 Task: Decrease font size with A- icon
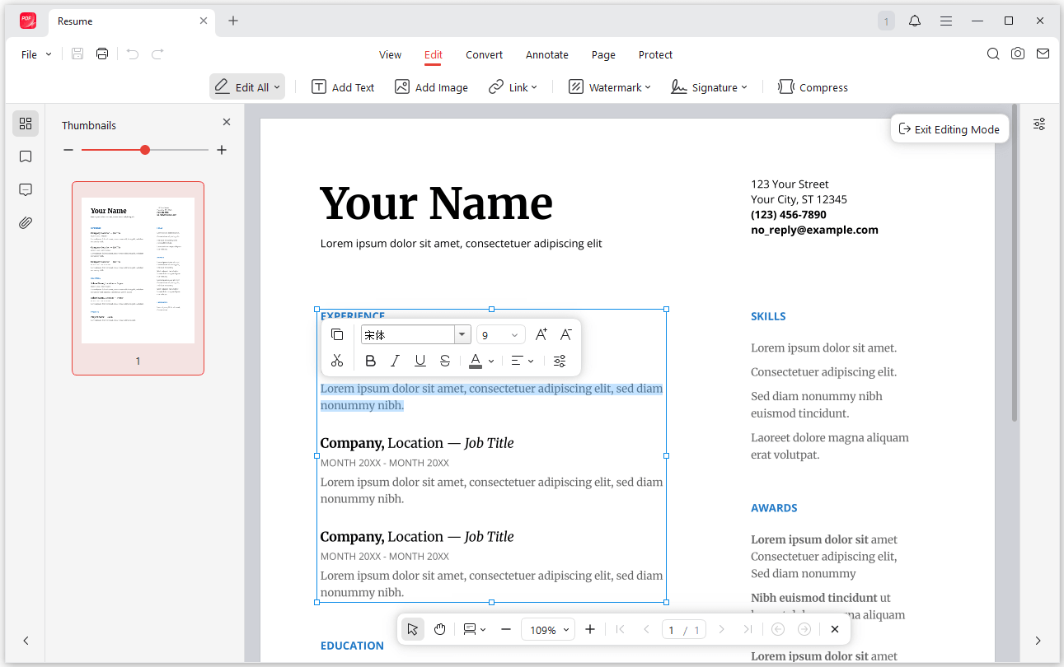(566, 334)
